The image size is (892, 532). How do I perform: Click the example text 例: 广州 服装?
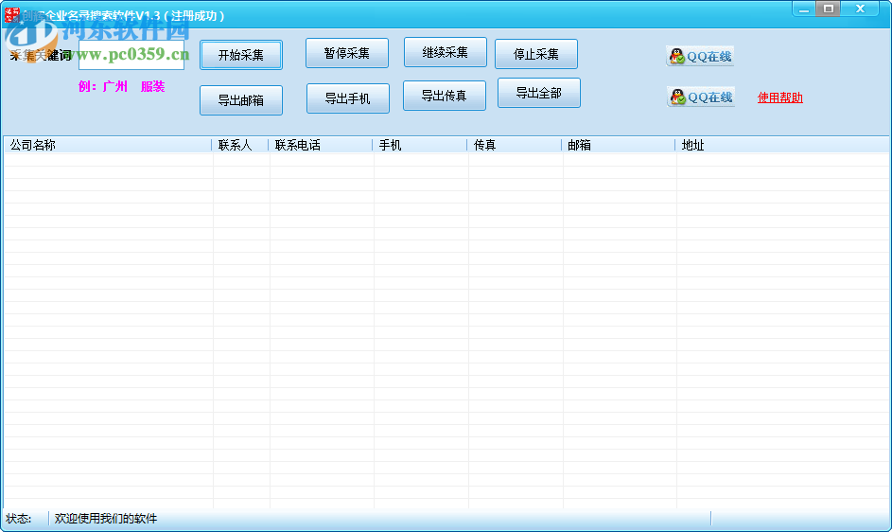coord(122,86)
